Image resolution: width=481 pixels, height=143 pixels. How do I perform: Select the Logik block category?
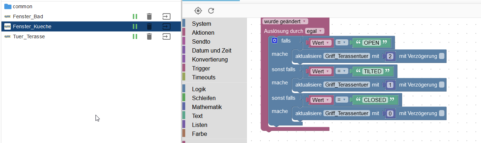(x=199, y=89)
